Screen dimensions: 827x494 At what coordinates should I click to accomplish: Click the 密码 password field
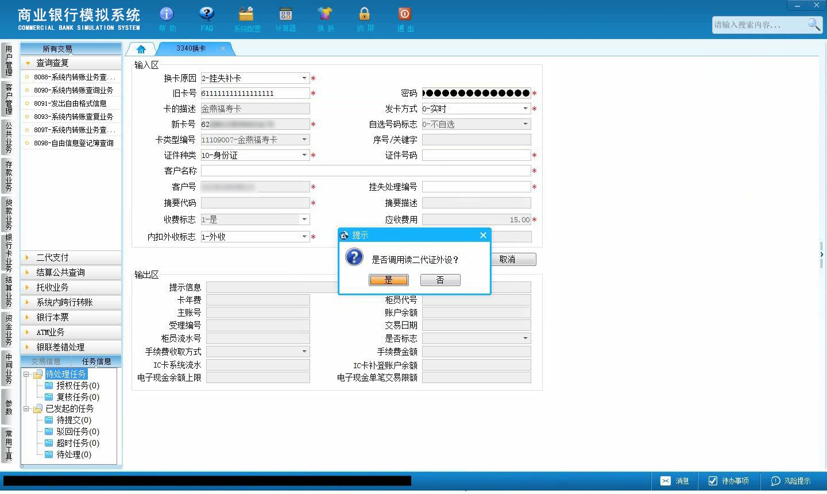(476, 93)
